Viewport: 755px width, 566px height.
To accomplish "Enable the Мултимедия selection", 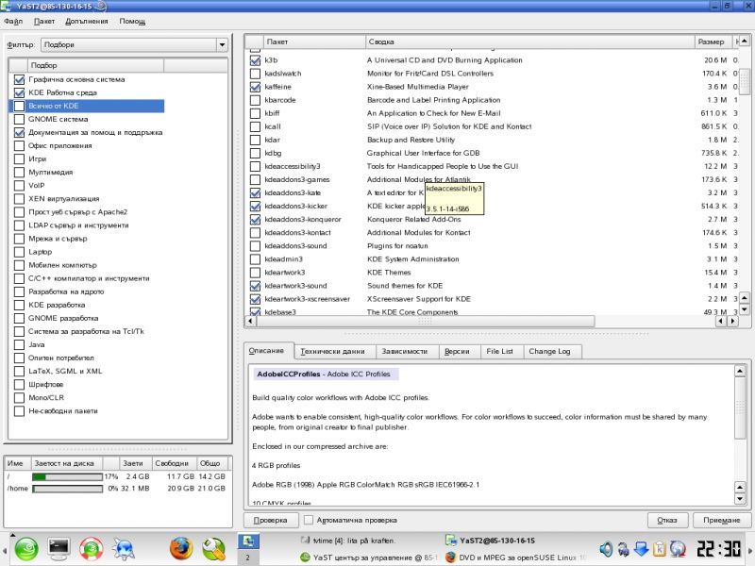I will [19, 172].
